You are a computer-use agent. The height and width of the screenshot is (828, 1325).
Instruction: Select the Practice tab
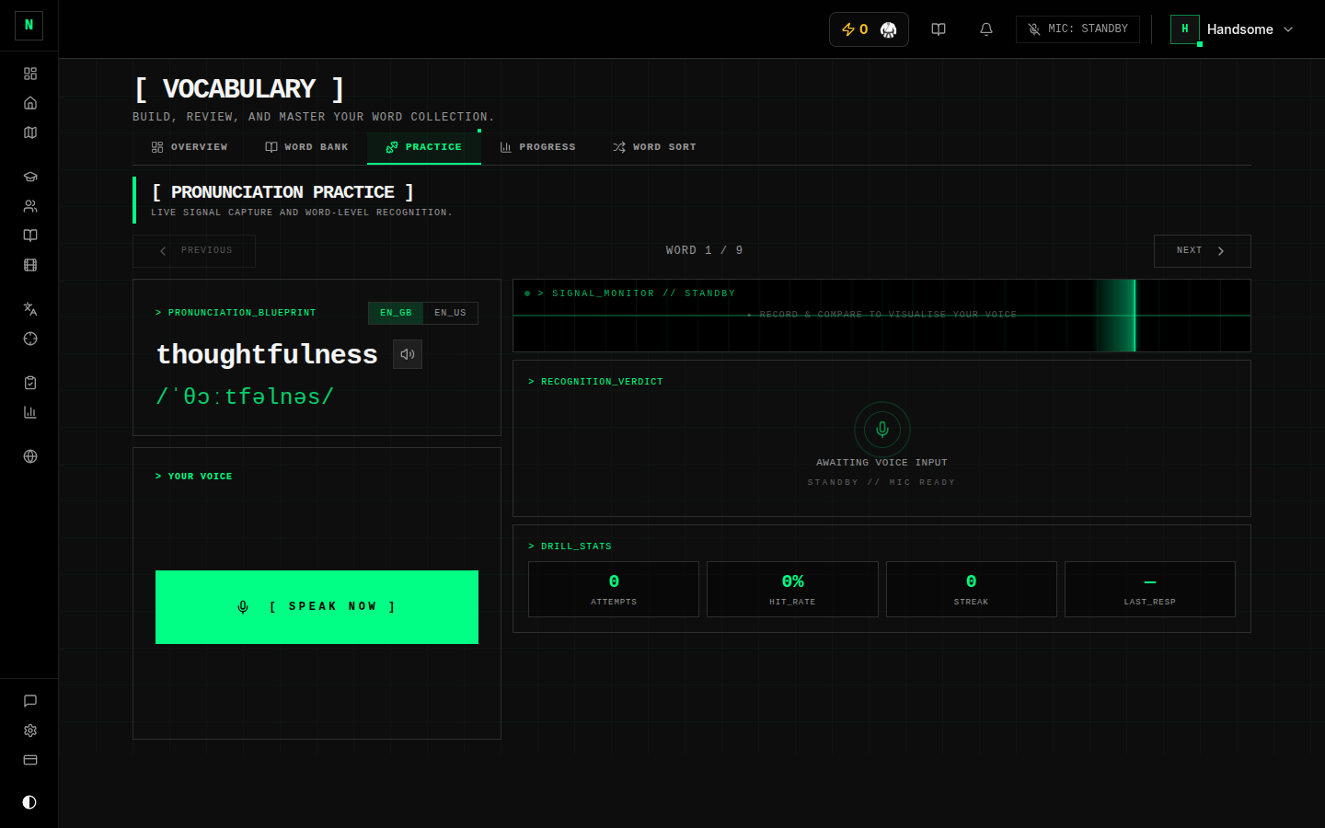[424, 147]
